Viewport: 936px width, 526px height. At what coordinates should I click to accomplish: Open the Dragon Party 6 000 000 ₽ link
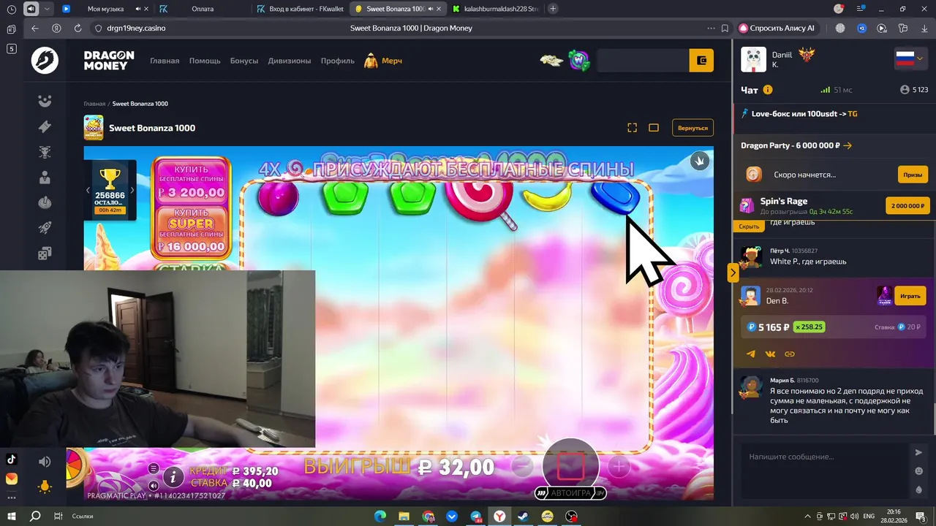[x=796, y=145]
